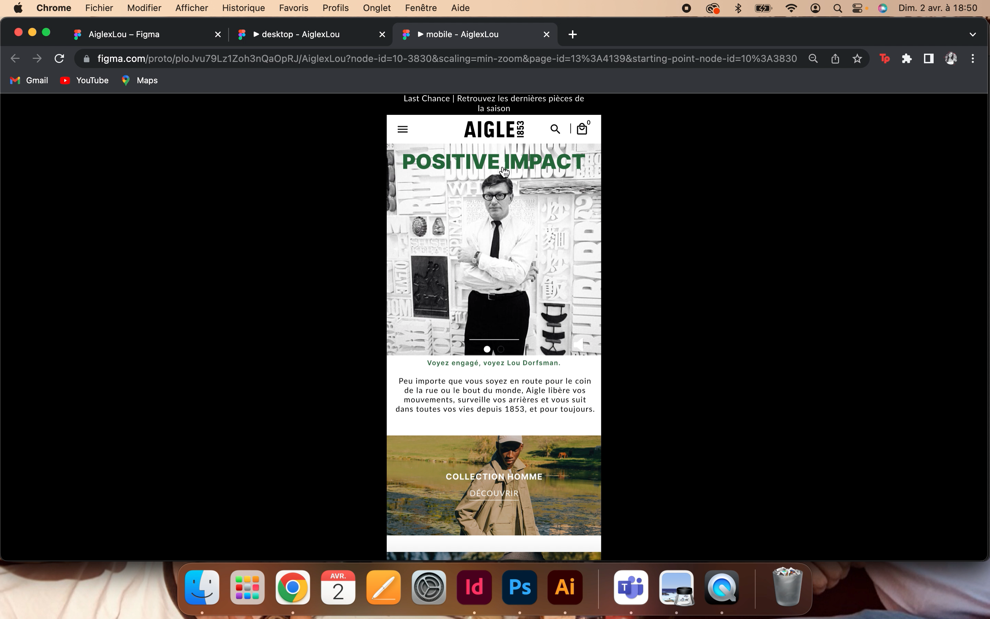Open the shopping bag cart icon
The height and width of the screenshot is (619, 990).
(x=582, y=129)
